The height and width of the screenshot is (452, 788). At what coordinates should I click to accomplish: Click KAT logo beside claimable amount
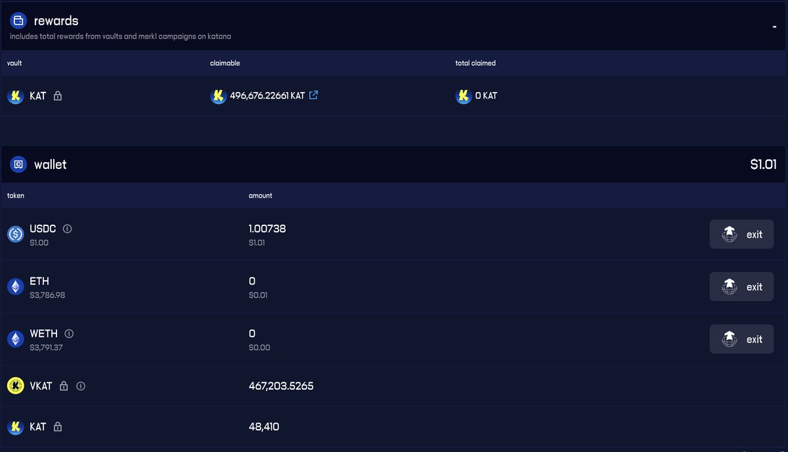219,96
